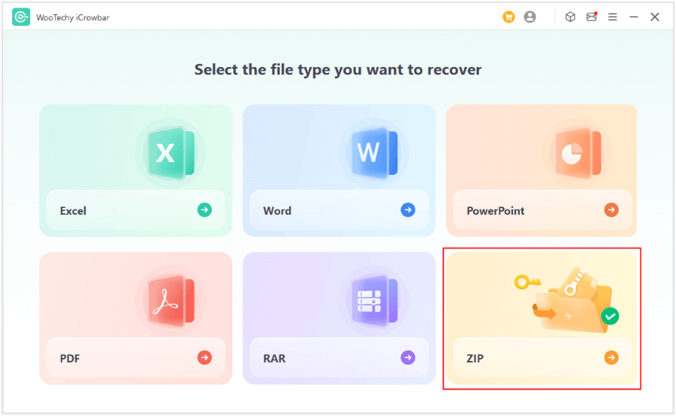Select the RAR label text
The width and height of the screenshot is (676, 416).
pos(275,359)
